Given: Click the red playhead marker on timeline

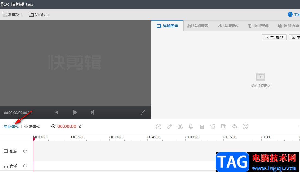Looking at the screenshot, I should point(34,139).
